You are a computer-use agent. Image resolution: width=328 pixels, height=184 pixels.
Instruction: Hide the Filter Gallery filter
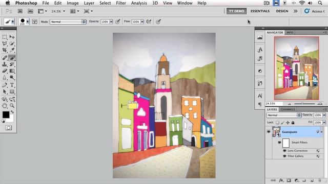click(284, 156)
